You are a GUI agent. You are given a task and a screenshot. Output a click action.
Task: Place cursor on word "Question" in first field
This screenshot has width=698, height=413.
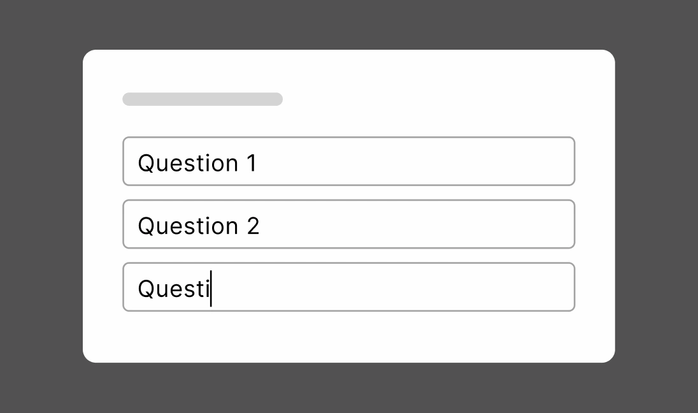pyautogui.click(x=188, y=163)
